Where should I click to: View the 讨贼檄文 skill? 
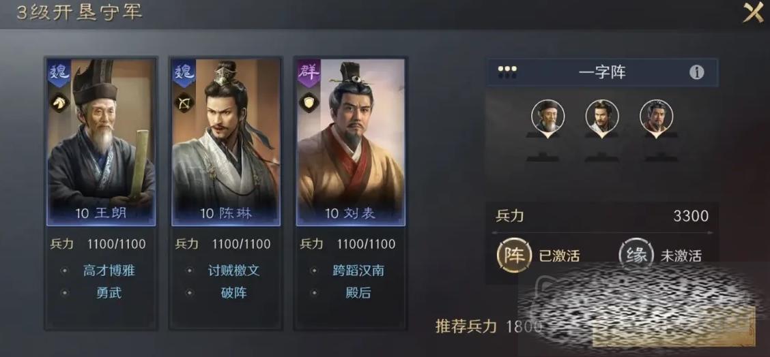tap(233, 270)
